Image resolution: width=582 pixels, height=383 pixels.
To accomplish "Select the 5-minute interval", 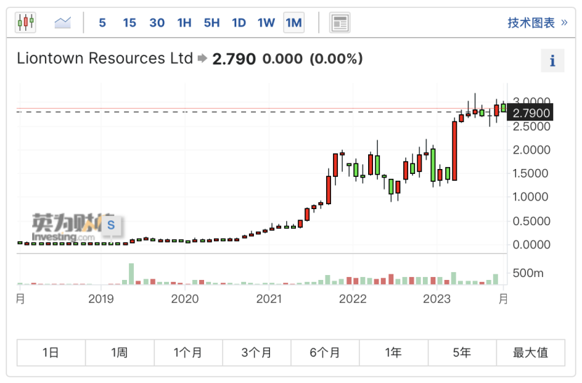I will [102, 22].
